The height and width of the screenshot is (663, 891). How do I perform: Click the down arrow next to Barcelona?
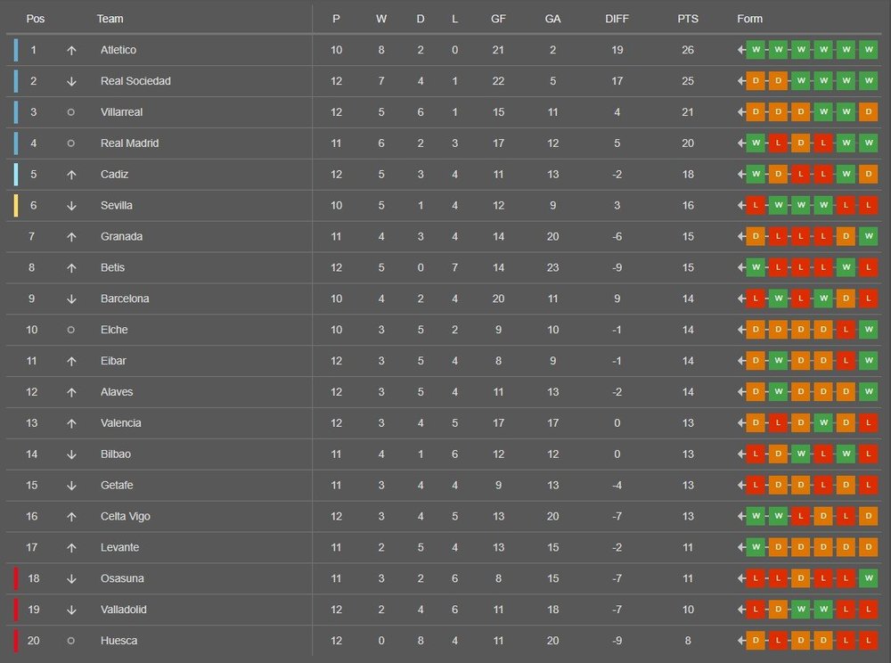click(71, 299)
